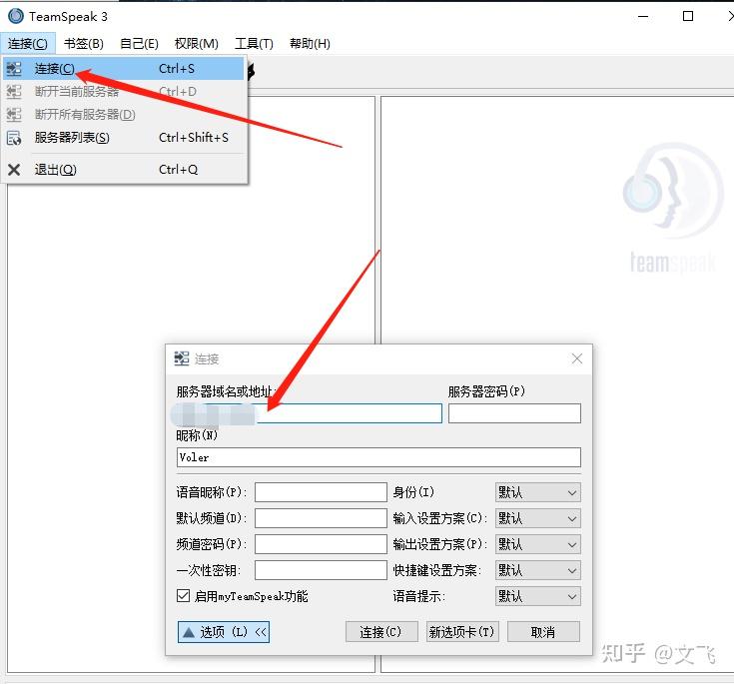Open the 身份(I) dropdown
The width and height of the screenshot is (734, 684).
tap(538, 492)
